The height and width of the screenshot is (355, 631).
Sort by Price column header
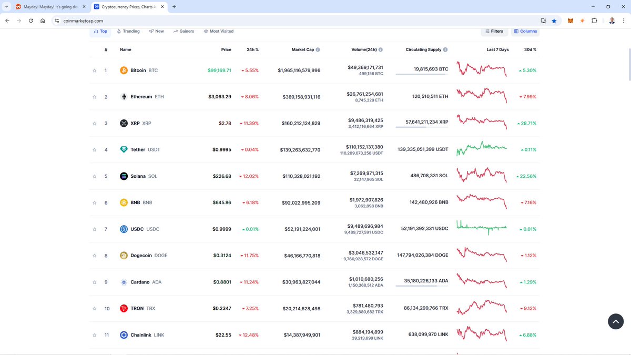[226, 49]
